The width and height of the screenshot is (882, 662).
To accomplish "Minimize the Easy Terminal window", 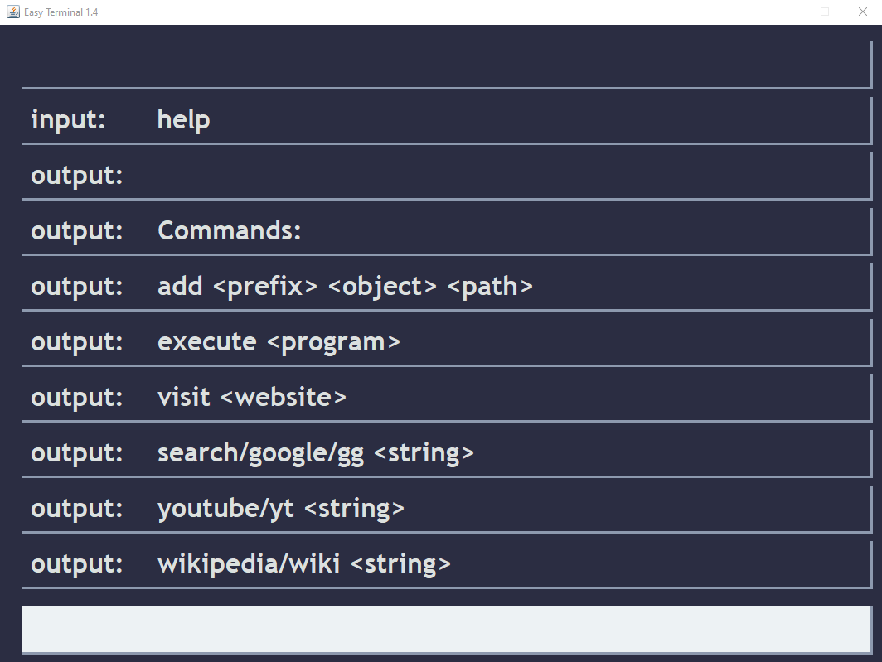I will 787,12.
